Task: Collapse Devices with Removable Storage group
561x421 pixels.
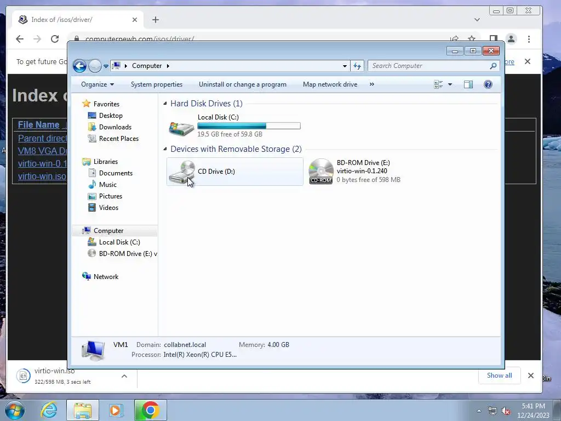Action: pos(165,149)
